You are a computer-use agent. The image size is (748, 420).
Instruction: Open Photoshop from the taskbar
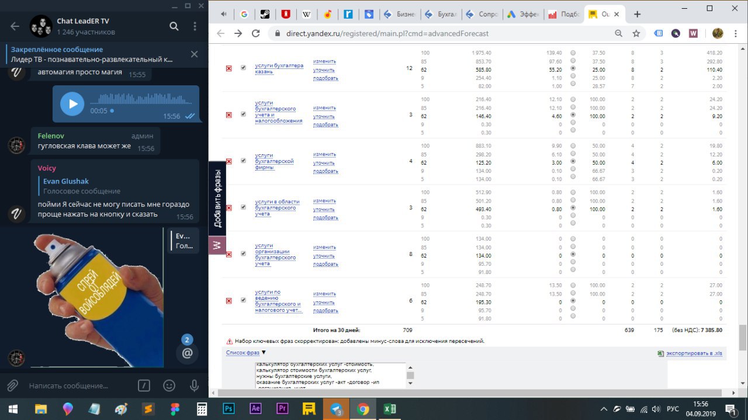[229, 409]
